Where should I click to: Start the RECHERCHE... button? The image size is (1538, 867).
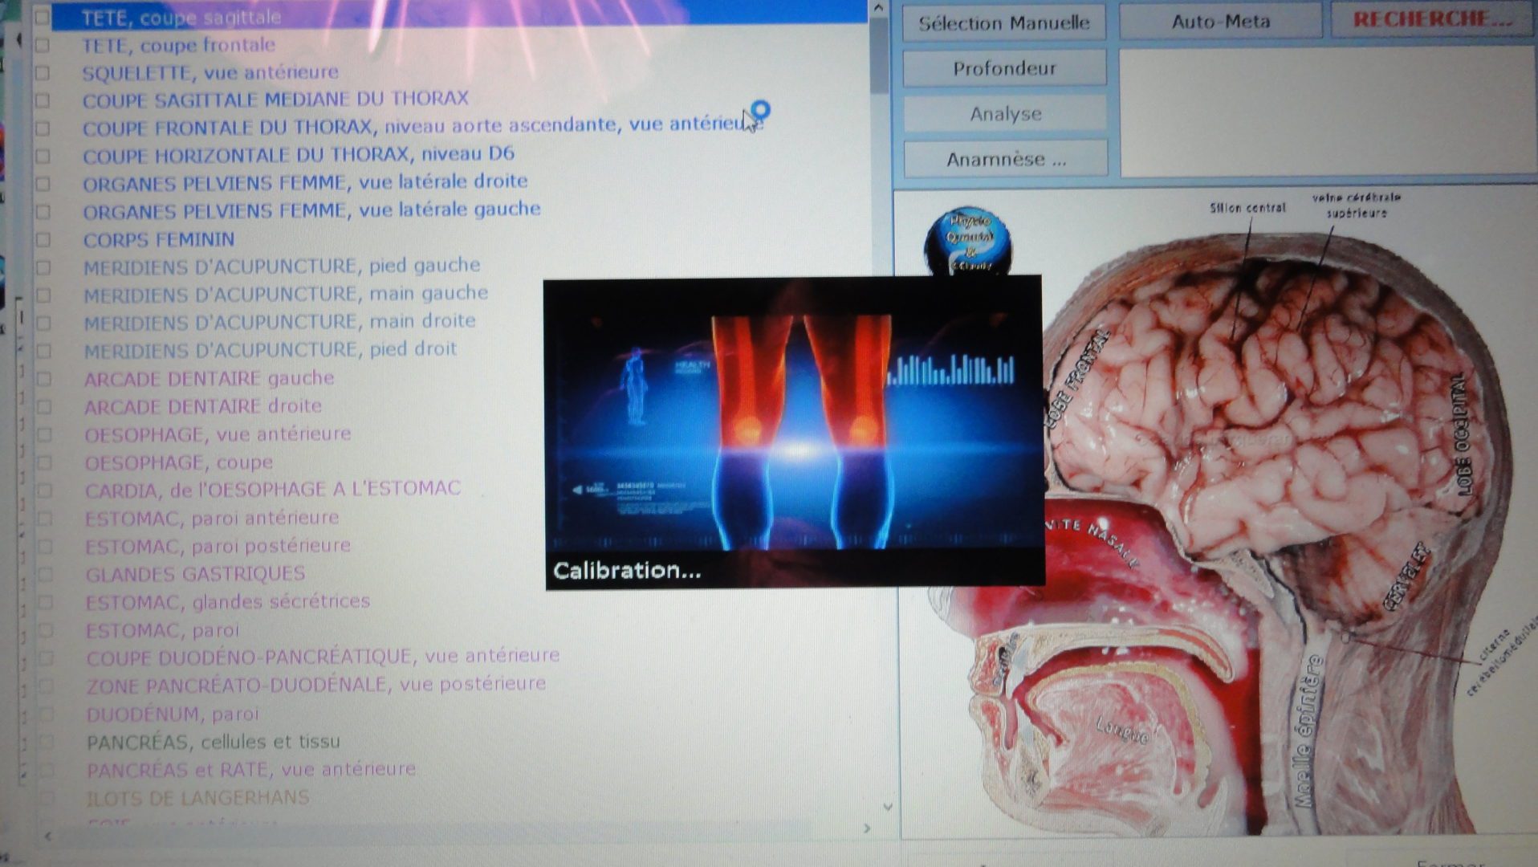[1432, 19]
